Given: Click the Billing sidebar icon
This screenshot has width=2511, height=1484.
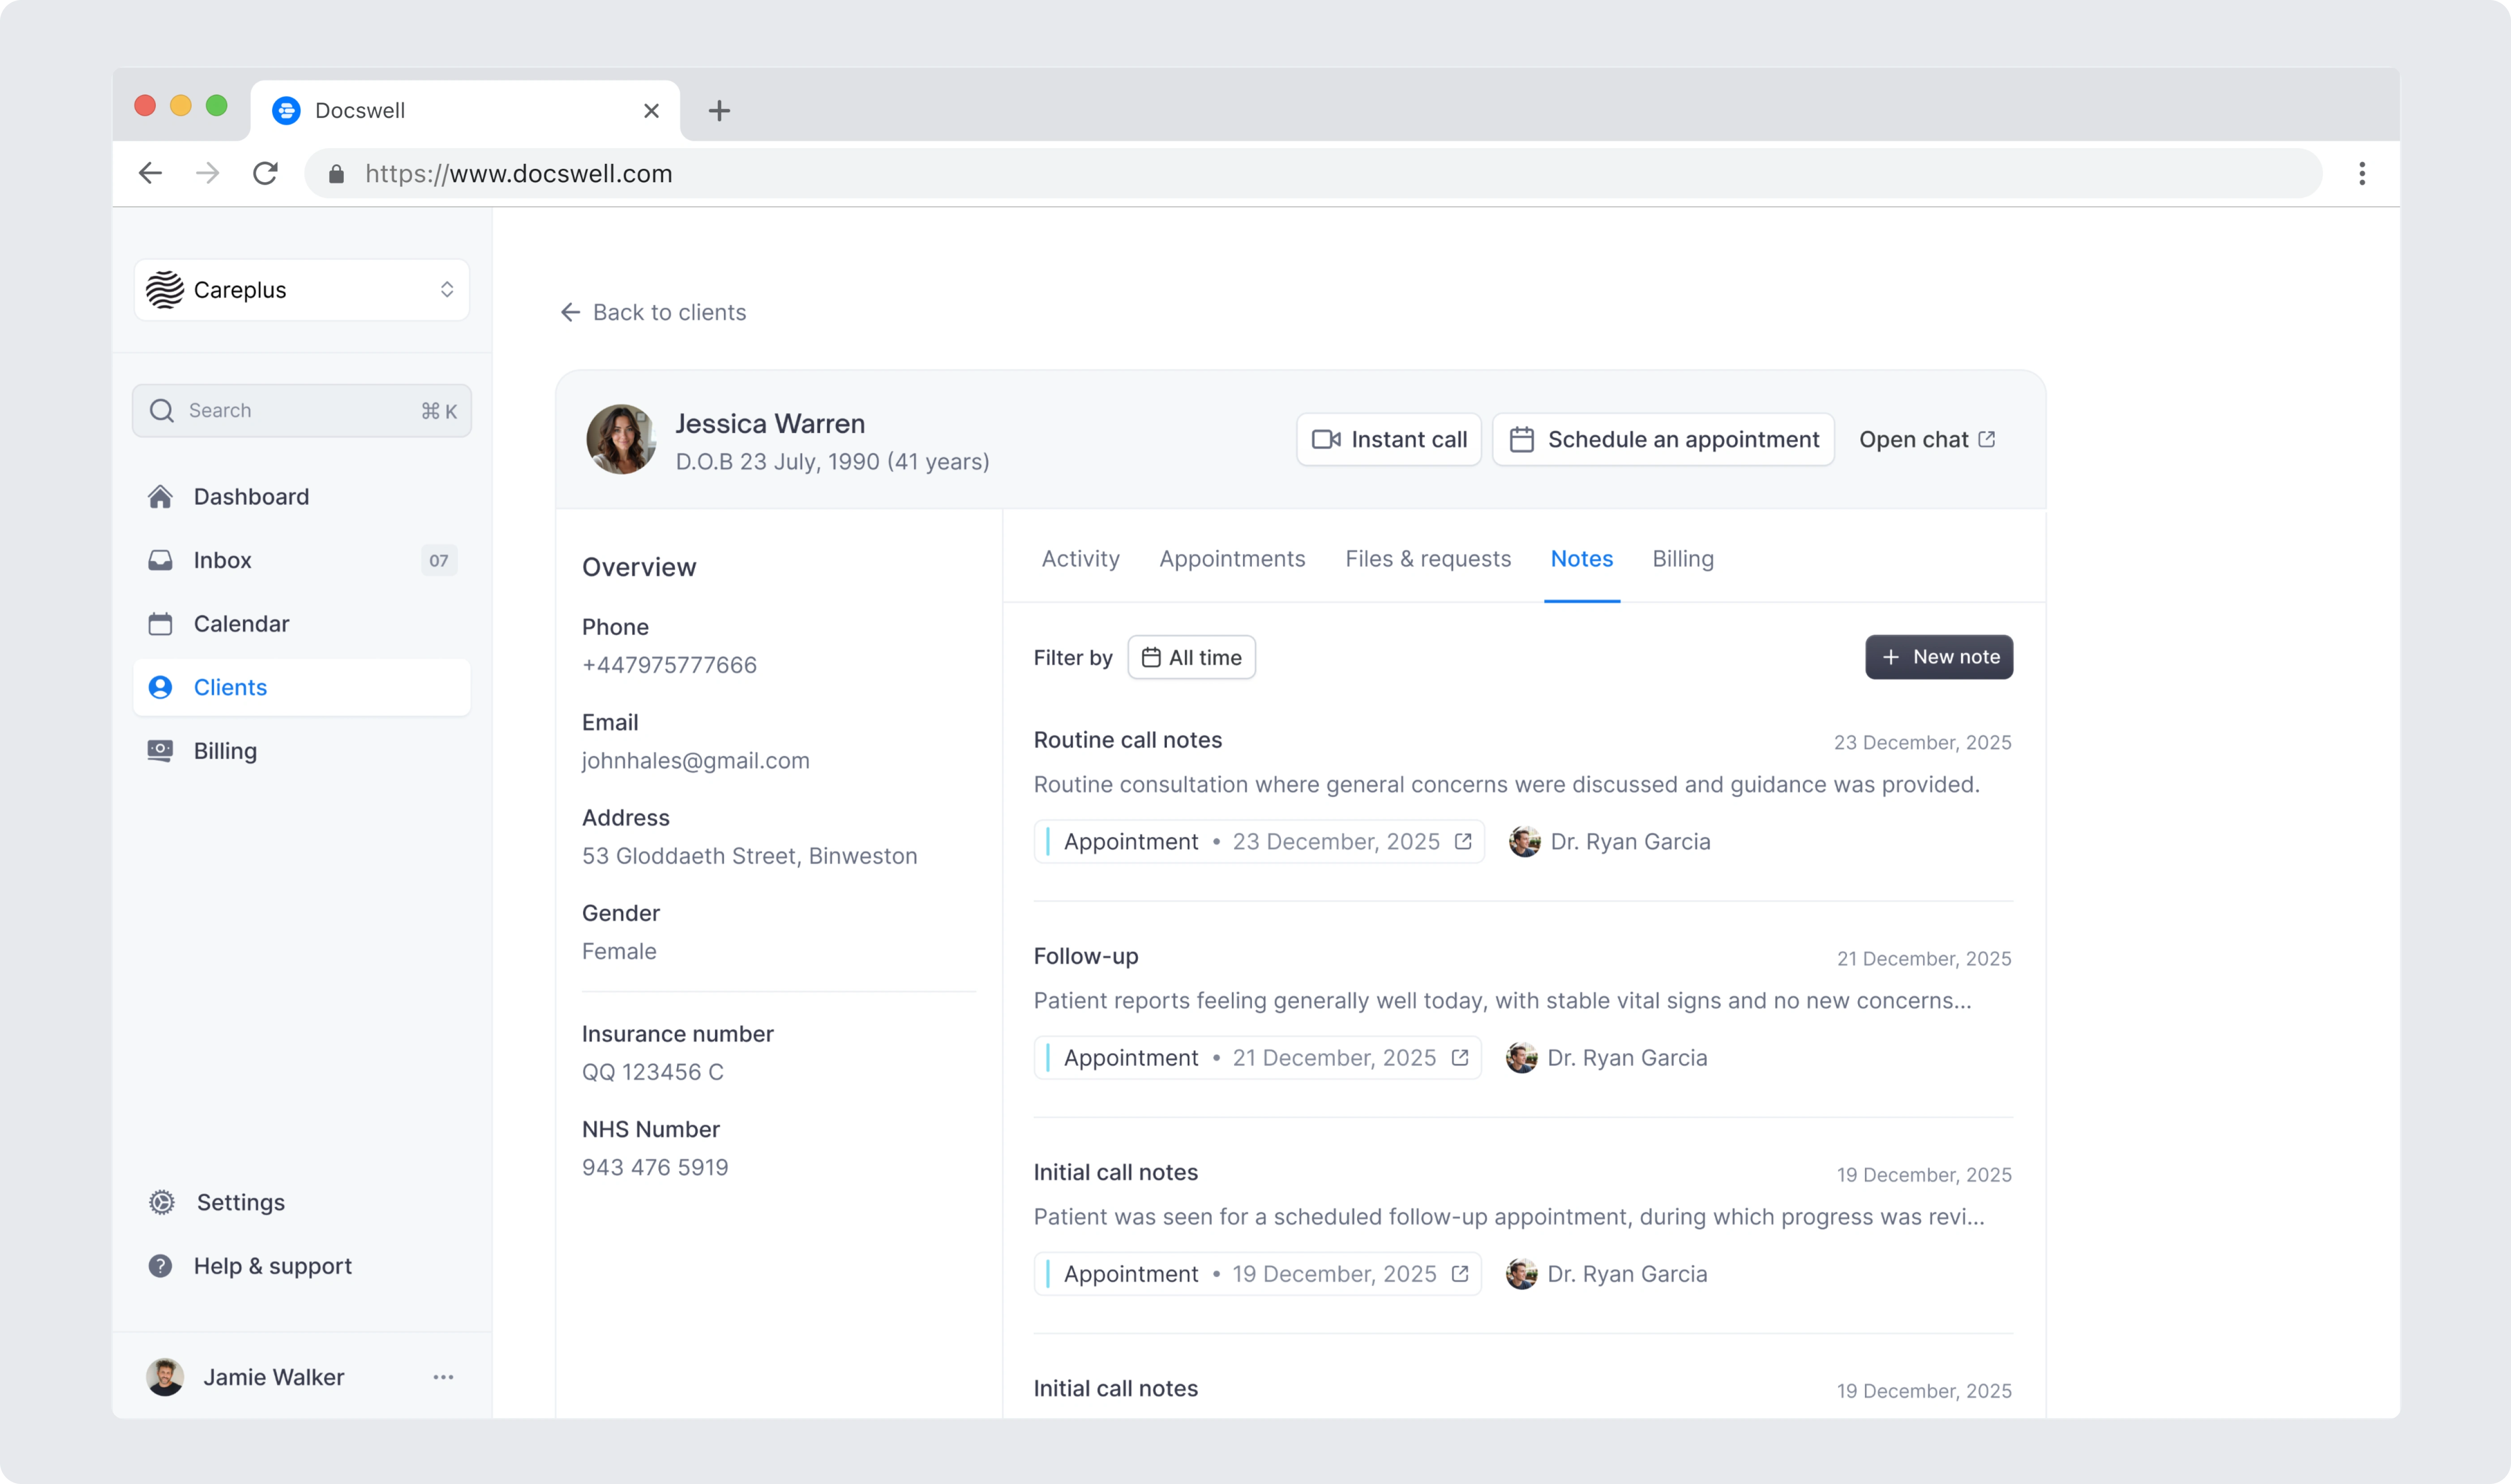Looking at the screenshot, I should pyautogui.click(x=160, y=751).
